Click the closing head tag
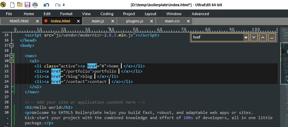Viewport: 288px width, 127px height. click(28, 40)
